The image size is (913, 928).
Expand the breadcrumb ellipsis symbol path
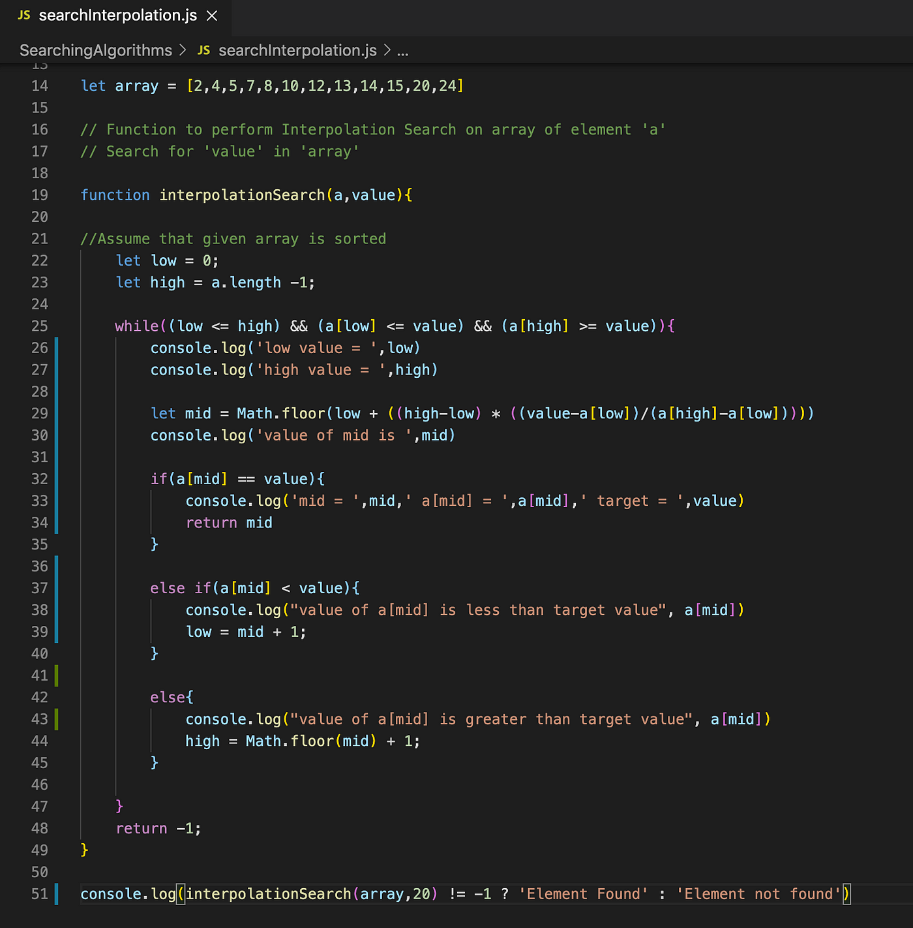403,51
